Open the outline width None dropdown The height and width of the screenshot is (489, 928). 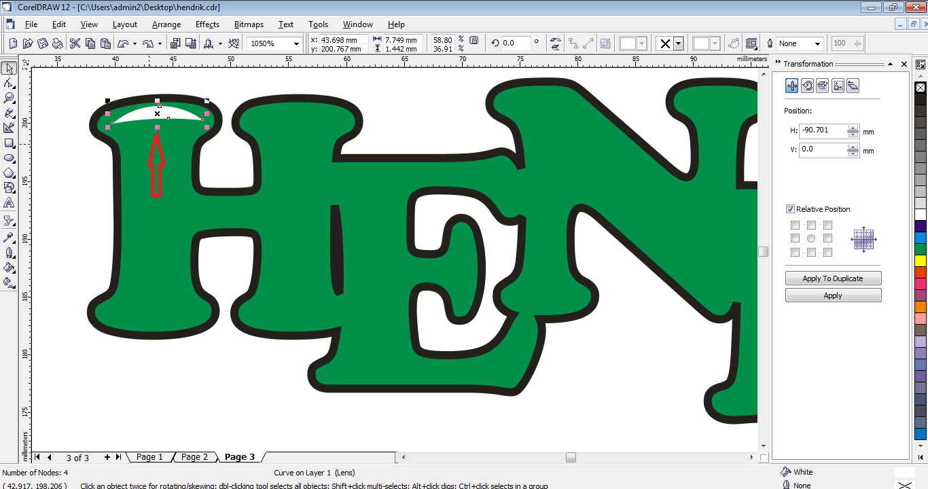[x=817, y=43]
